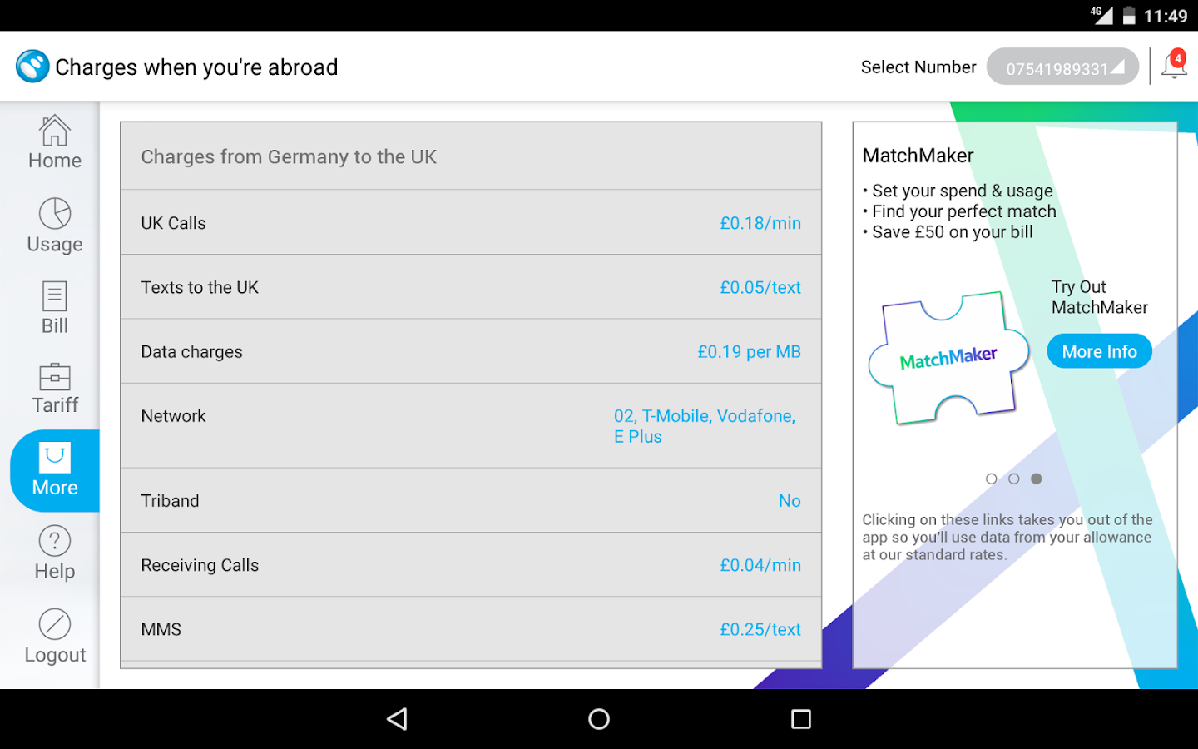The width and height of the screenshot is (1198, 749).
Task: Click the More Info button for MatchMaker
Action: 1099,350
